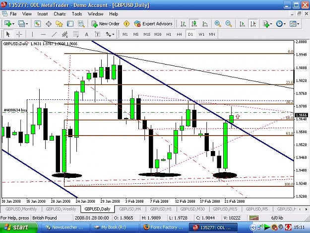The image size is (310, 233).
Task: Click the Templates toolbar icon
Action: pos(293,24)
